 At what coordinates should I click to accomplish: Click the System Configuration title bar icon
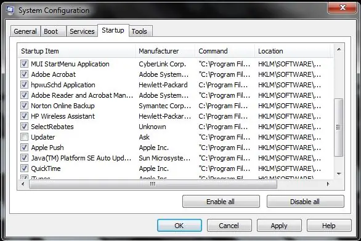(x=10, y=10)
